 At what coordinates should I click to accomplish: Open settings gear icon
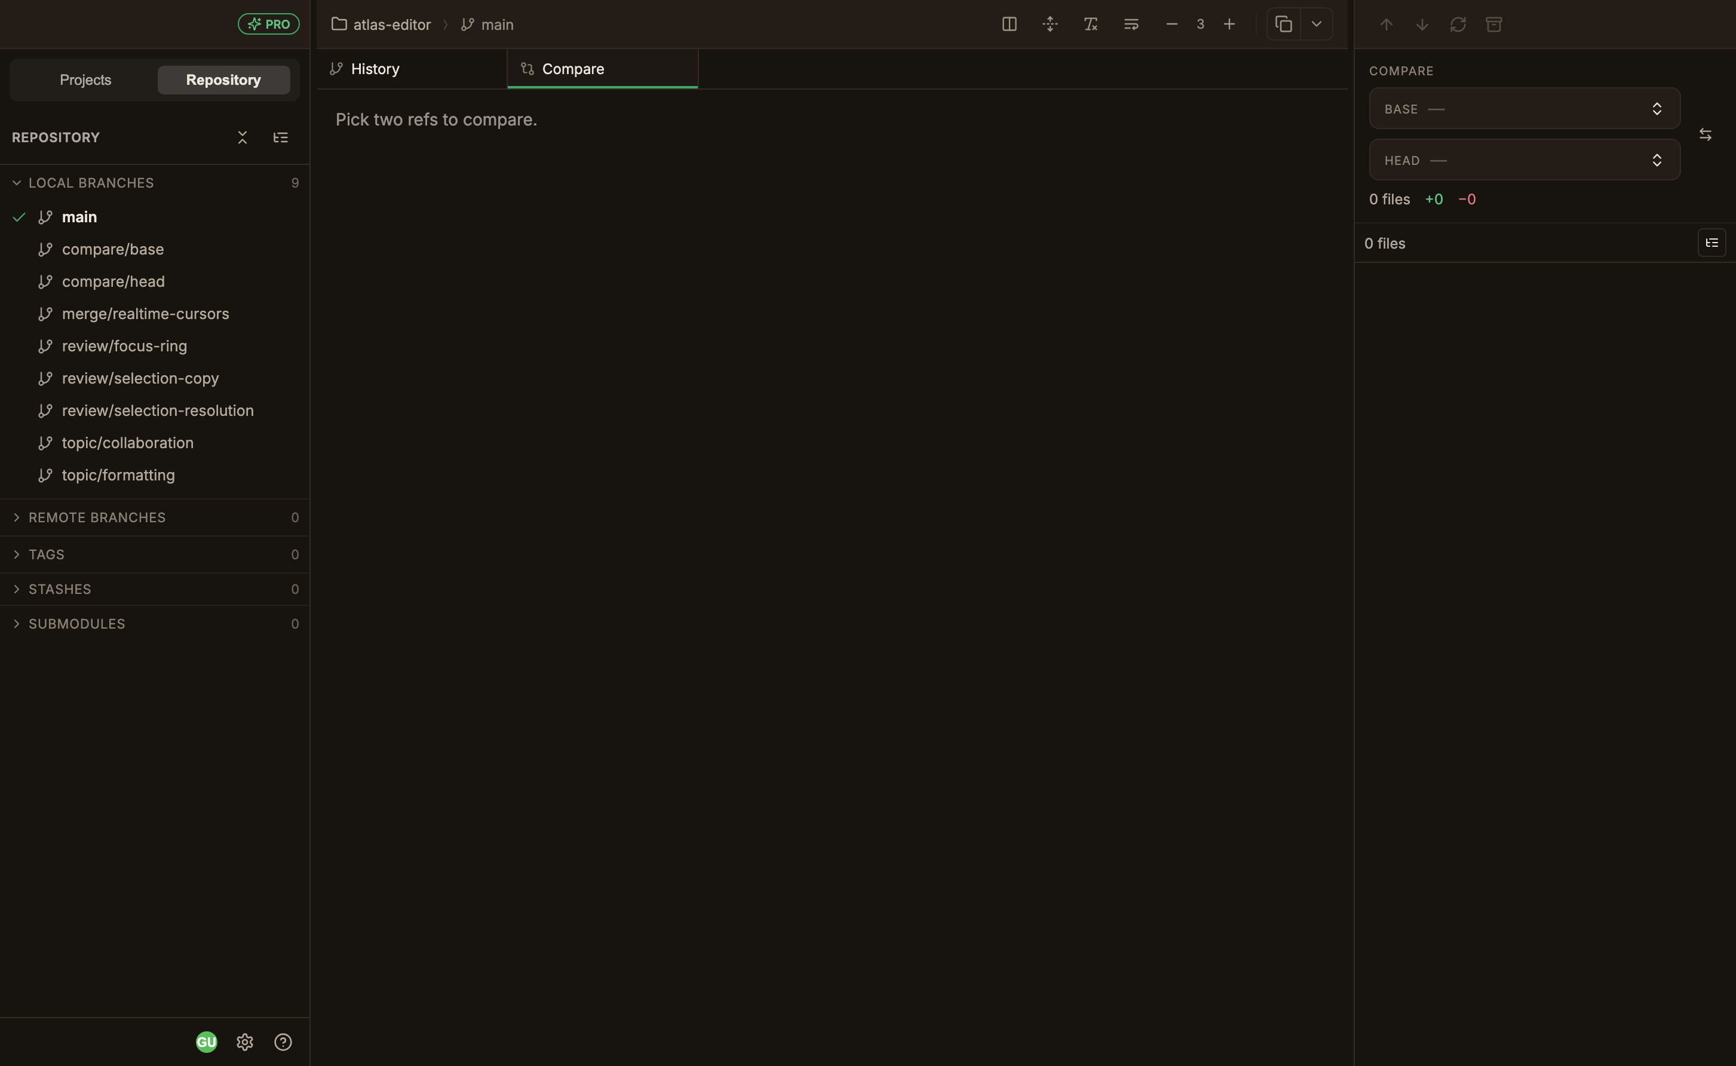[x=244, y=1042]
